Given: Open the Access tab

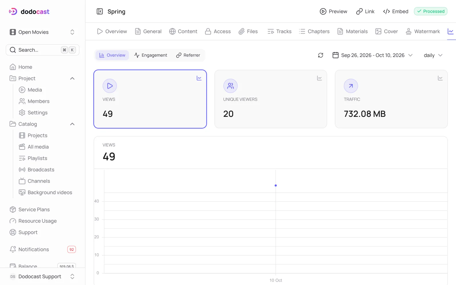Looking at the screenshot, I should (x=218, y=31).
